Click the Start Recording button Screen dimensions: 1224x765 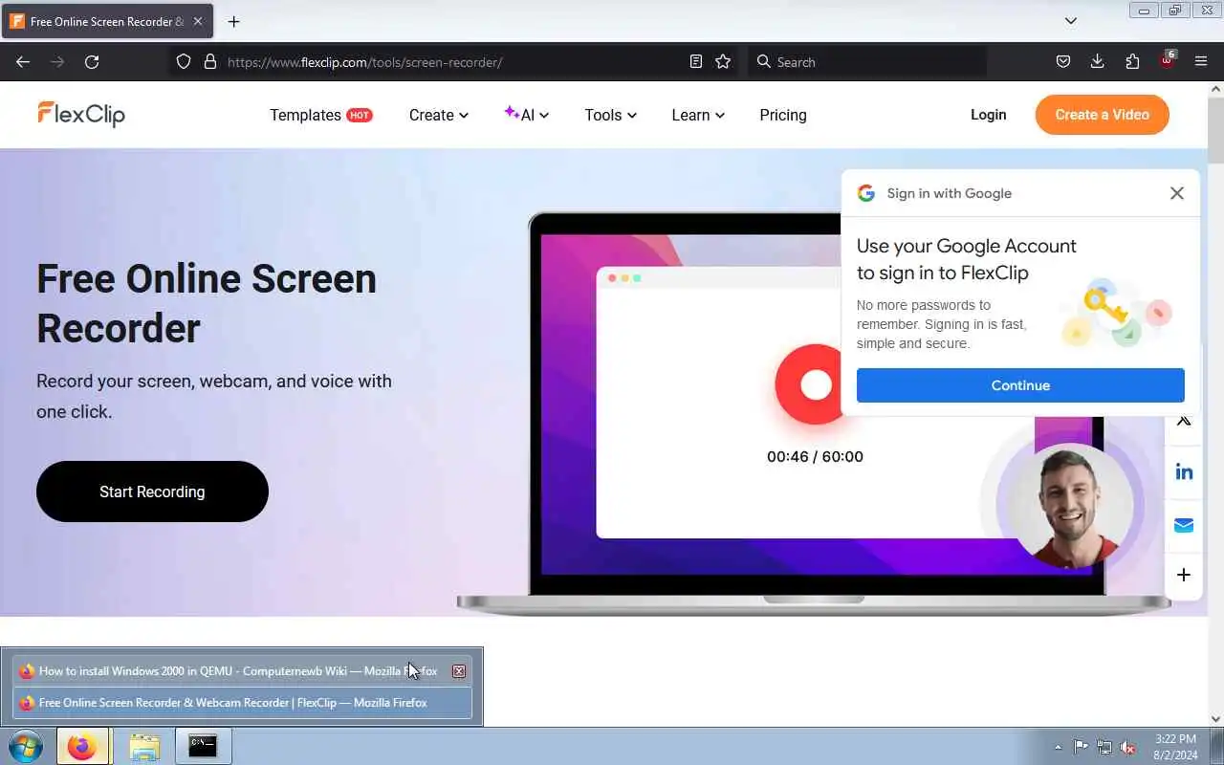(152, 492)
